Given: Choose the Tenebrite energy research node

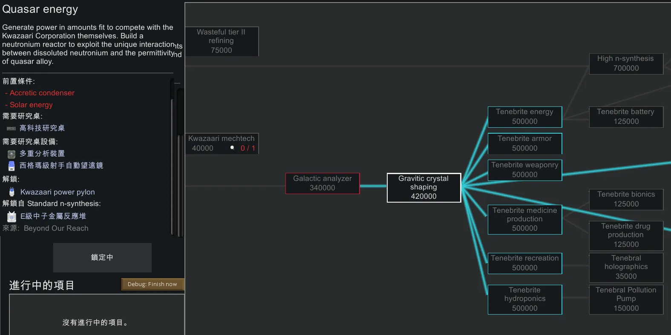Looking at the screenshot, I should pos(524,117).
